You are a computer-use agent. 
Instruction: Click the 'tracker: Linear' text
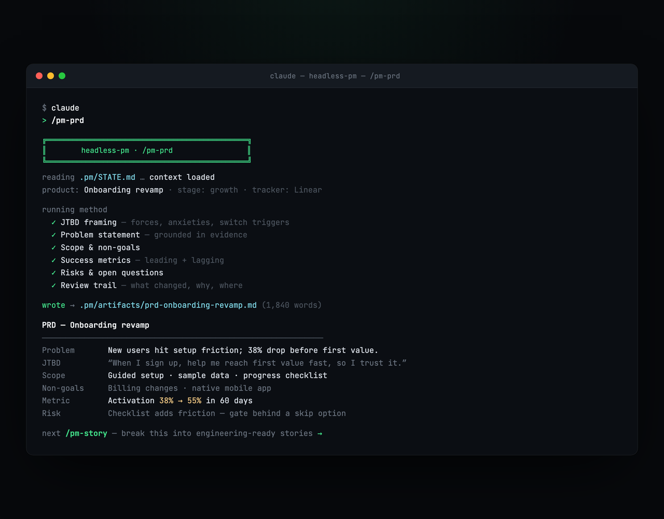[287, 190]
